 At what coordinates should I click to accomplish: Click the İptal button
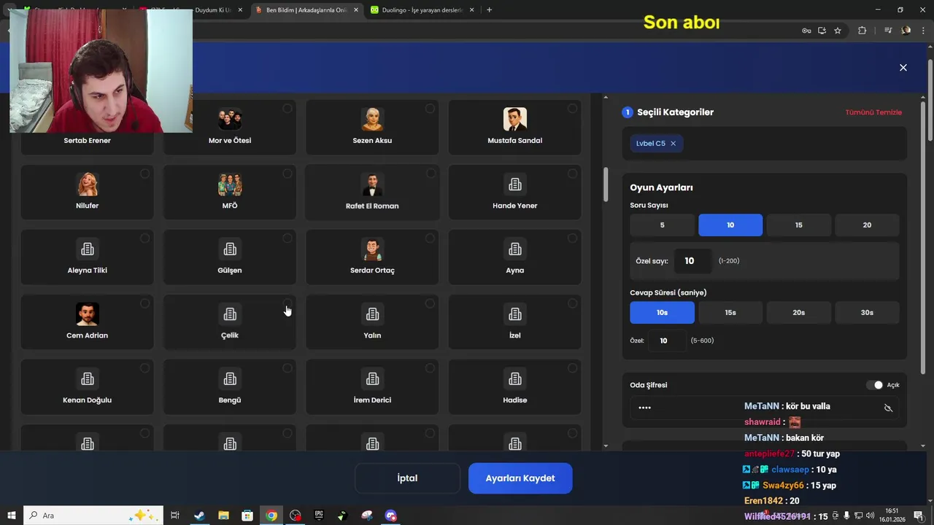point(407,478)
